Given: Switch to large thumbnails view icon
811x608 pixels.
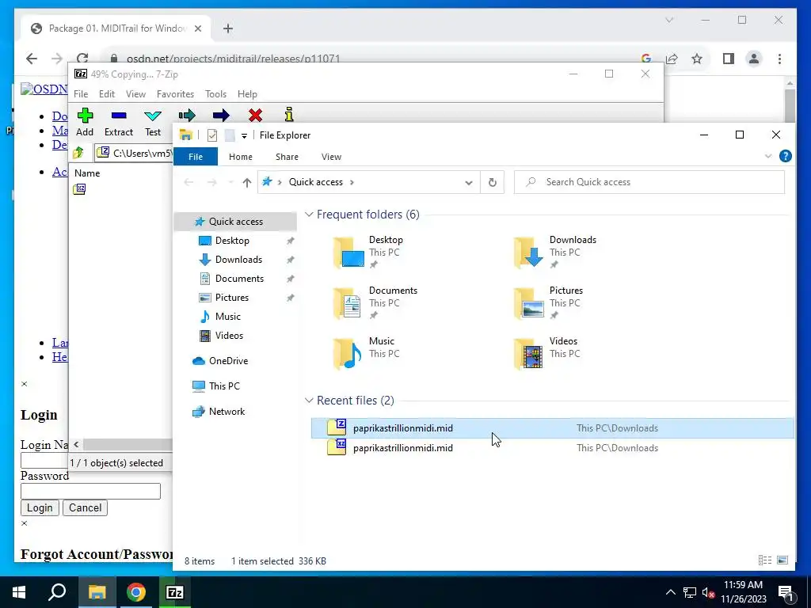Looking at the screenshot, I should [x=782, y=560].
